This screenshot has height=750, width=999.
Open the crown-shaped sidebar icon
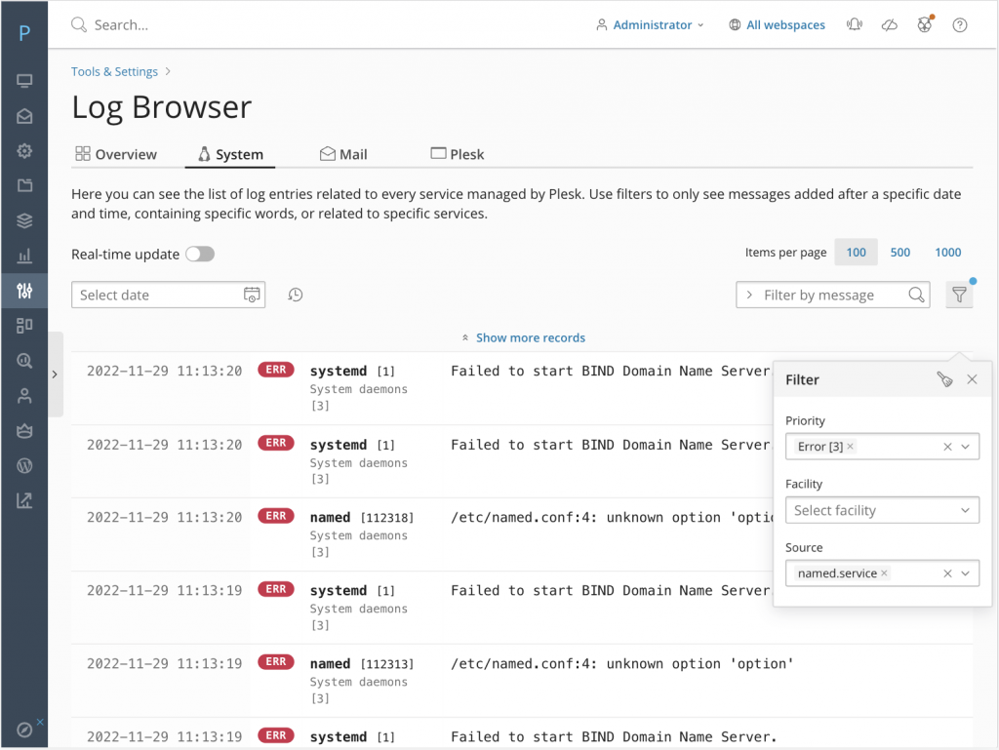coord(24,431)
